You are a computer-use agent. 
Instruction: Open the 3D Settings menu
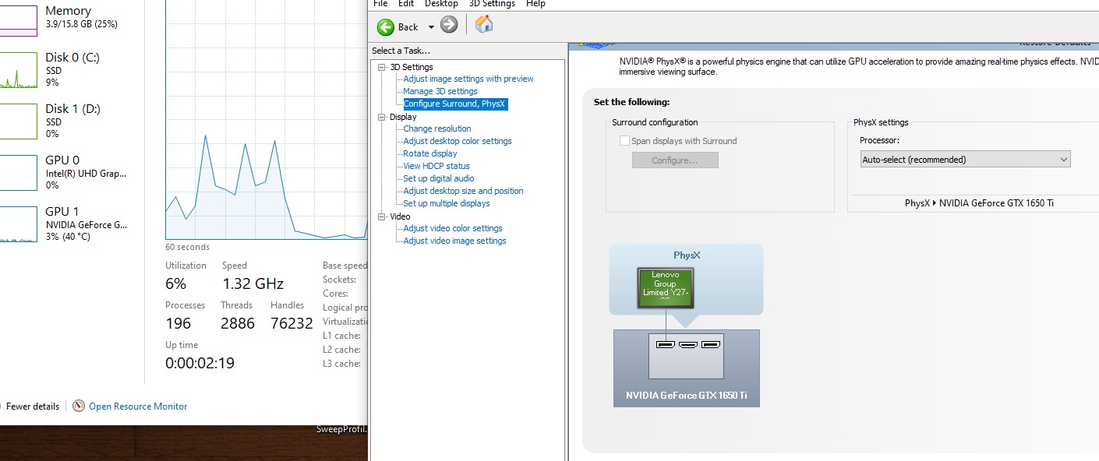tap(492, 4)
